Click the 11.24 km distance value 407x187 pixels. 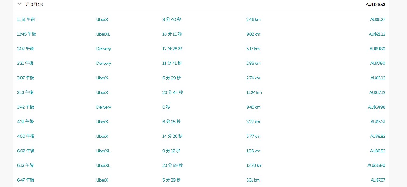(x=254, y=92)
